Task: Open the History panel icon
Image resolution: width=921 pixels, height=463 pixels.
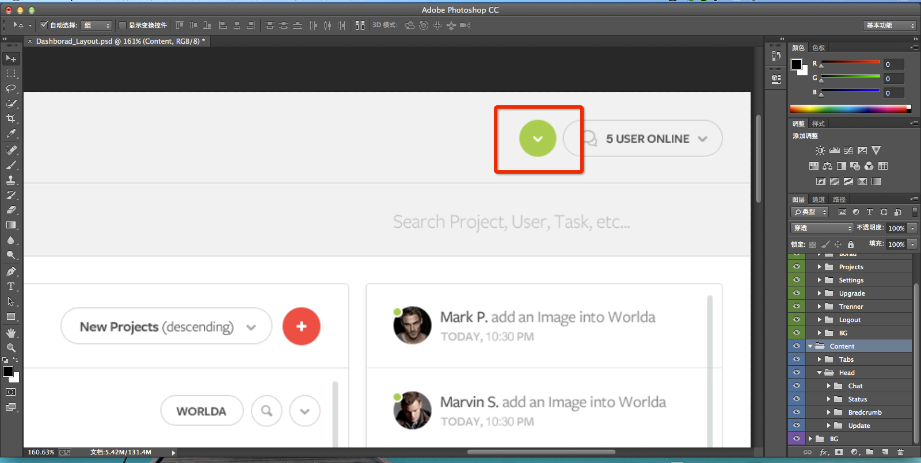Action: (776, 56)
